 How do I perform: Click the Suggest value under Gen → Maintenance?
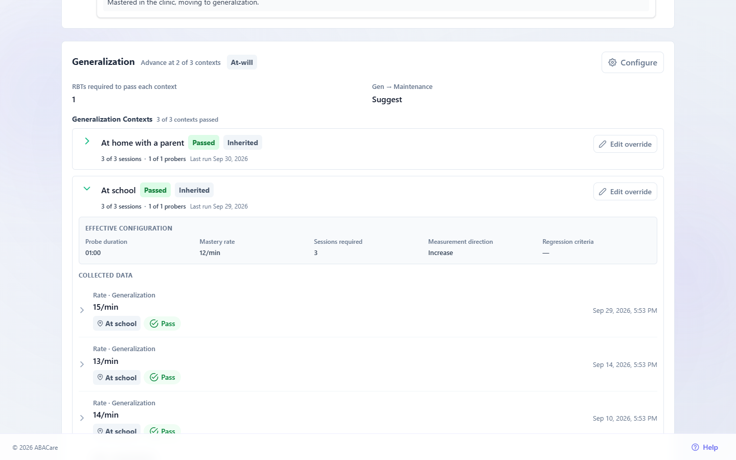pos(387,100)
